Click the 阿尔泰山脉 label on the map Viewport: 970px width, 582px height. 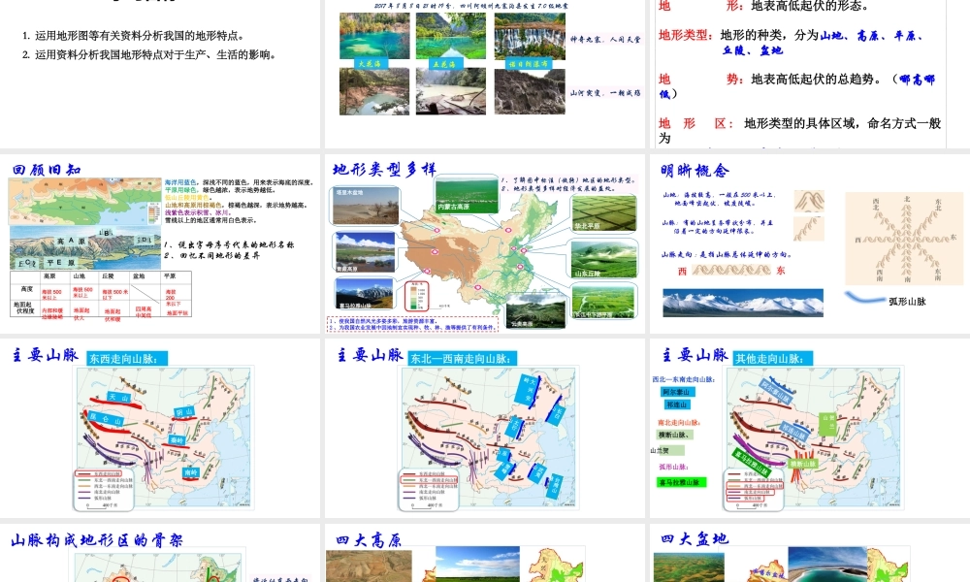pyautogui.click(x=775, y=392)
